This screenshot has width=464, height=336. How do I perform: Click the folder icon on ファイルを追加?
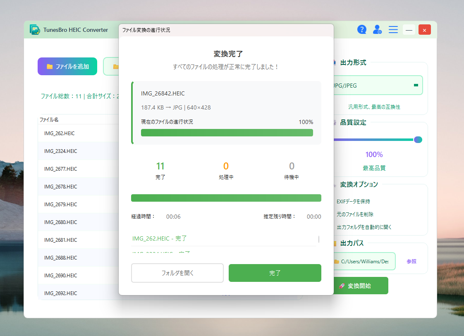click(50, 67)
